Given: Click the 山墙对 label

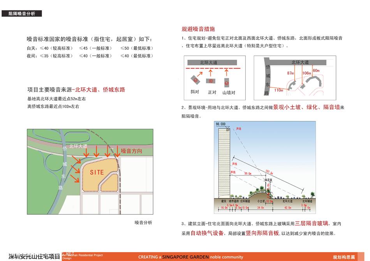Looking at the screenshot, I should click(229, 93).
